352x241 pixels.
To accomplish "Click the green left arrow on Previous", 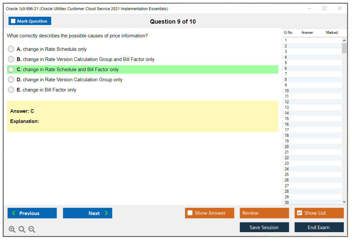I will coord(14,213).
